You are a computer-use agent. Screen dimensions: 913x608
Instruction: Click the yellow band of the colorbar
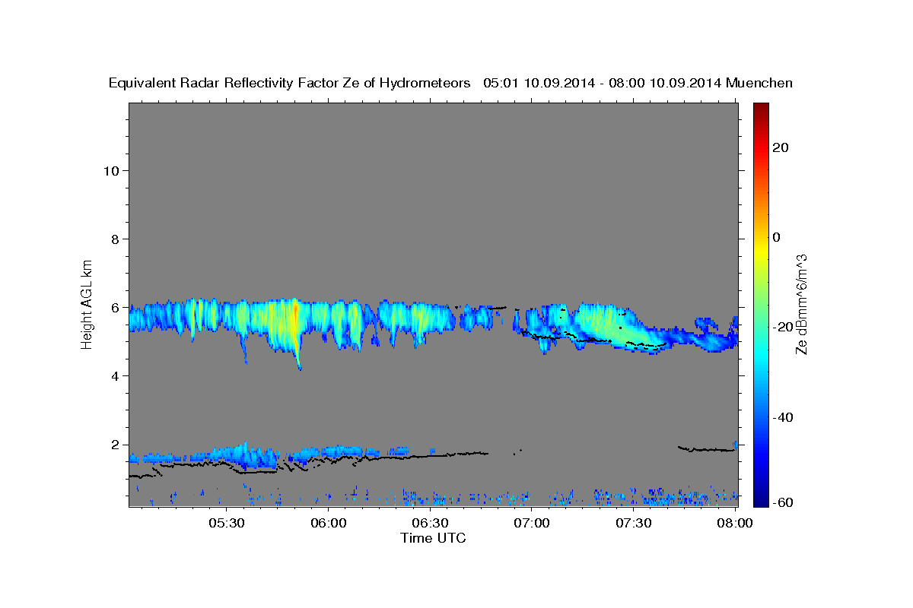[761, 251]
